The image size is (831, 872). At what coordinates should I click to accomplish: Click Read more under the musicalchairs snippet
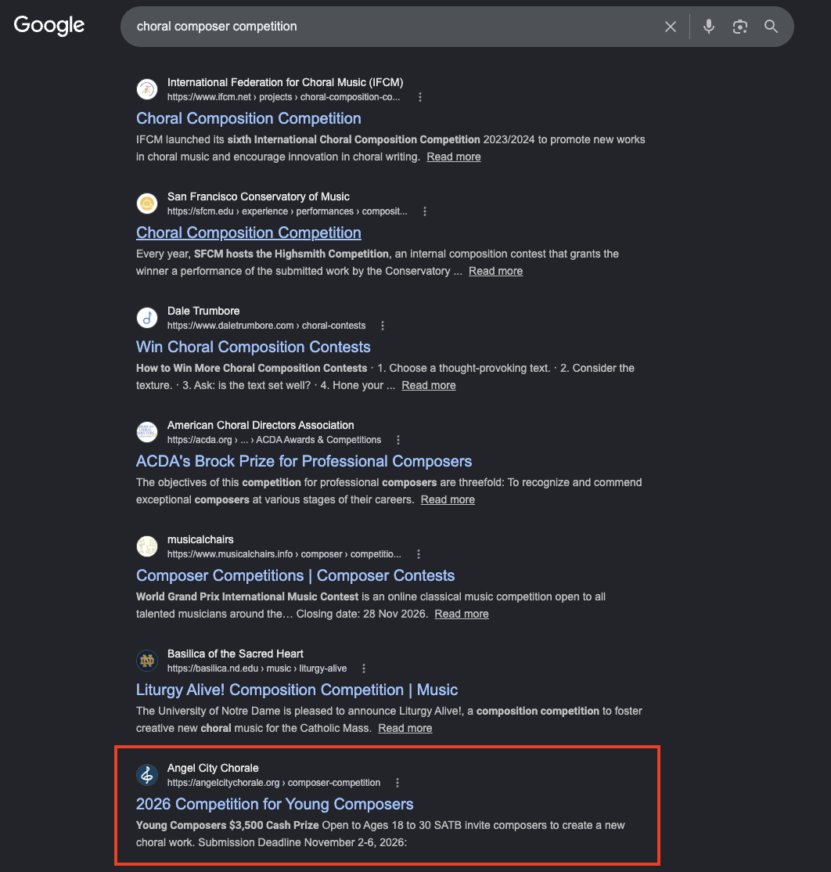pos(462,614)
